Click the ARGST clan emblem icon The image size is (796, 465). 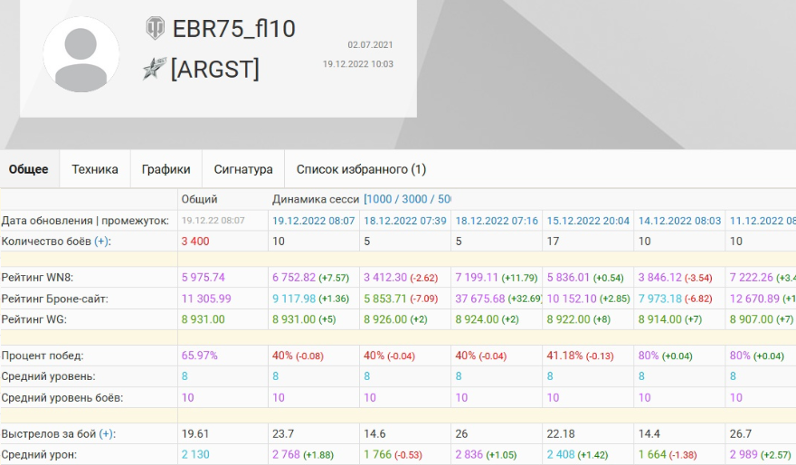[154, 69]
